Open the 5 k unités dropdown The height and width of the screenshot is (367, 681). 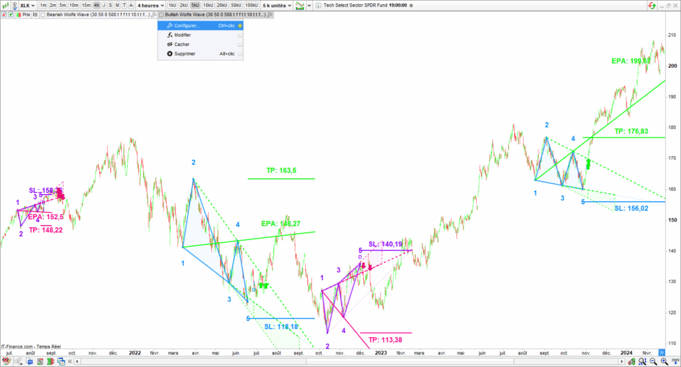277,5
